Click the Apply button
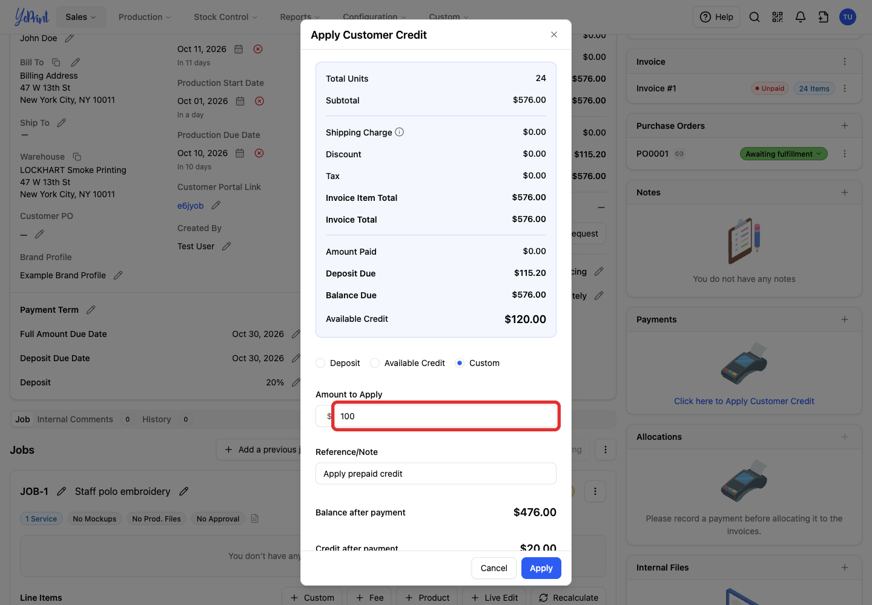The height and width of the screenshot is (605, 872). pyautogui.click(x=541, y=568)
